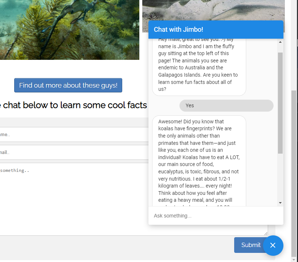Click into the email field of the form
Screen dimensions: 298x262
tap(73, 153)
